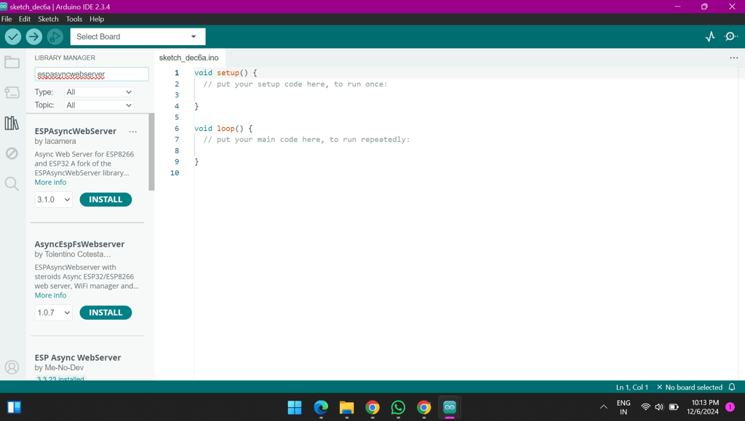Open the editor tab's three-dot menu
745x421 pixels.
pyautogui.click(x=733, y=58)
